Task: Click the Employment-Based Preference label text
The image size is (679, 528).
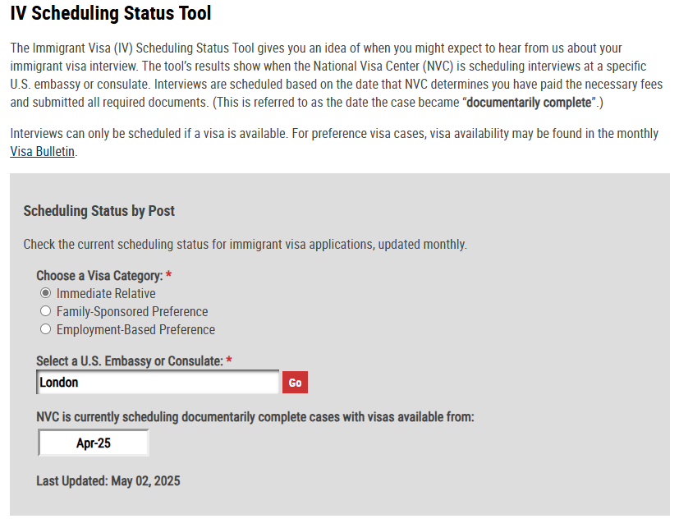Action: [x=135, y=329]
